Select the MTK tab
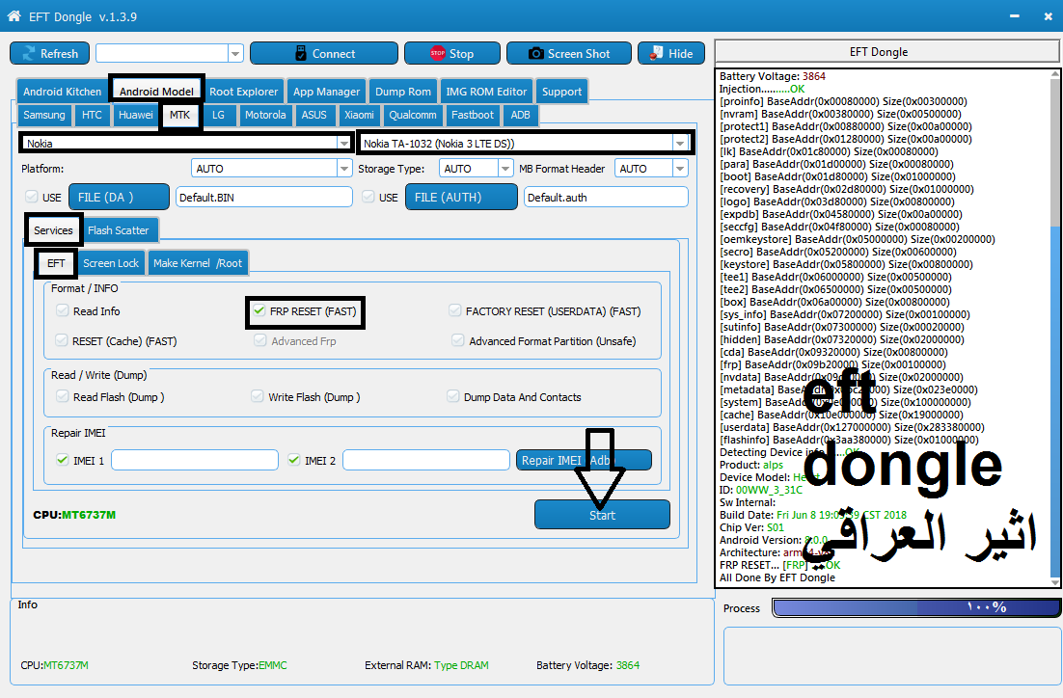 point(179,115)
